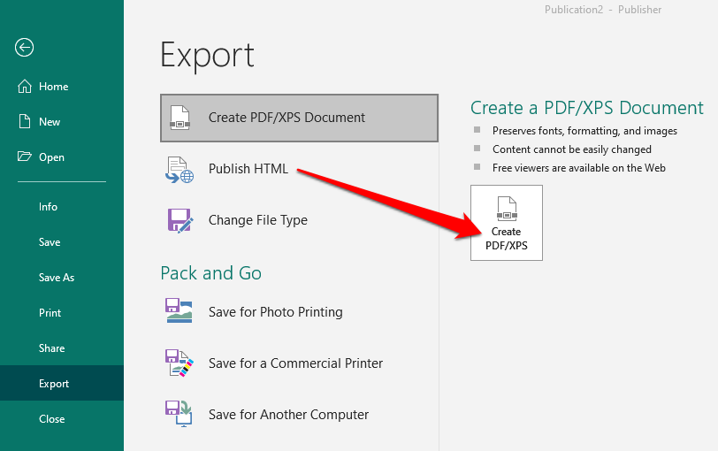Click the Publish HTML globe icon
718x451 pixels.
[x=179, y=169]
